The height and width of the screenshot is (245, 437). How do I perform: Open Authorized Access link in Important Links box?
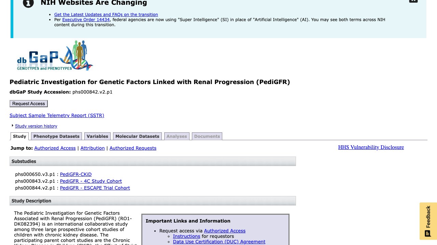225,231
